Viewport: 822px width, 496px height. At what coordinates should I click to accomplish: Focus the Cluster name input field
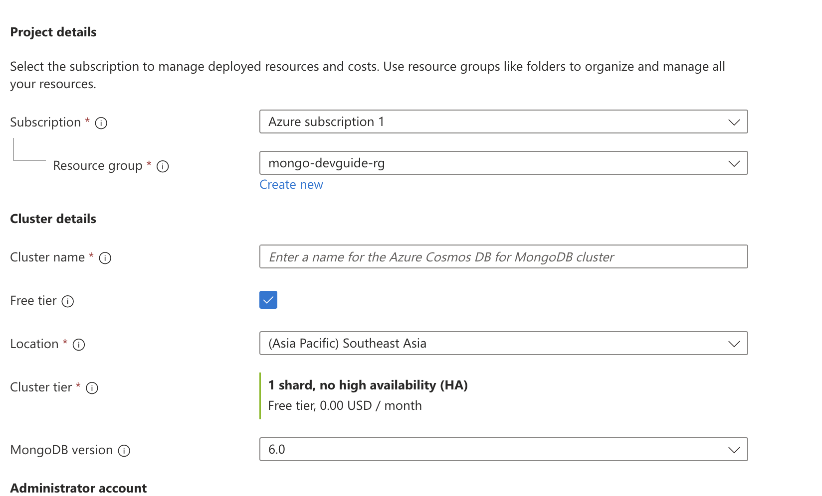503,256
